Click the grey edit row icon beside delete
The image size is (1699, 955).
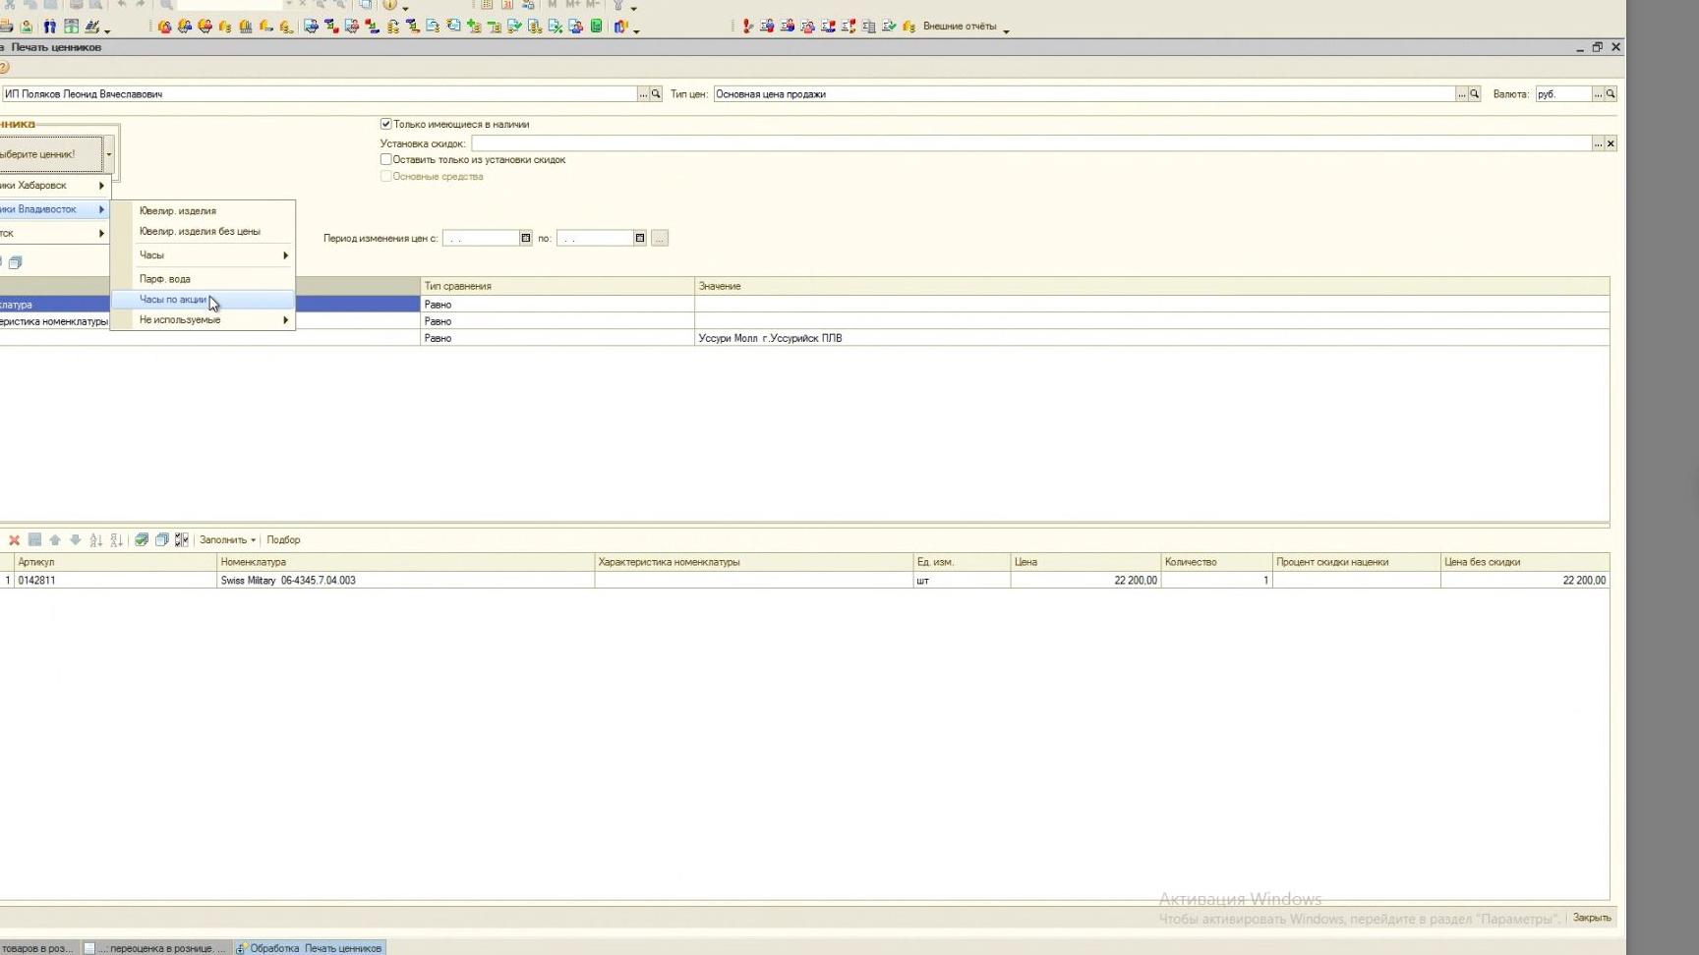34,539
